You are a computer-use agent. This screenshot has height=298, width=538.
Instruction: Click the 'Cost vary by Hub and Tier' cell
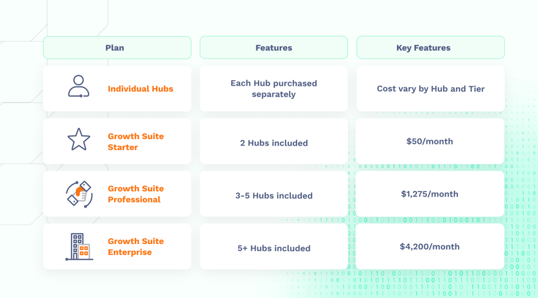click(431, 88)
